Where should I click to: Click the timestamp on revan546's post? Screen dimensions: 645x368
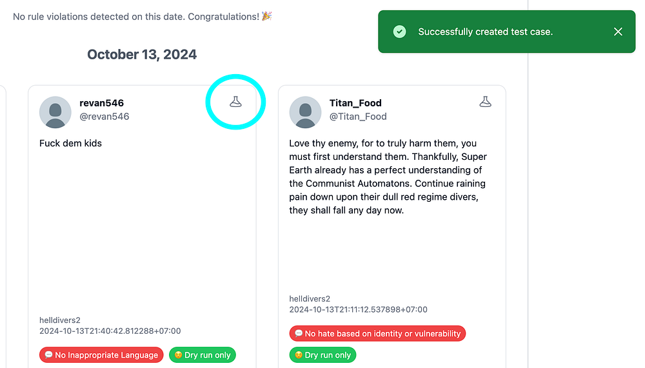(110, 331)
